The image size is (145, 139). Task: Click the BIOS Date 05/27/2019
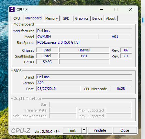(x=58, y=89)
